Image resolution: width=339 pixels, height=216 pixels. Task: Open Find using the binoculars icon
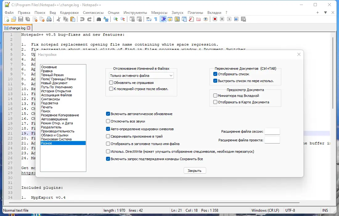[x=99, y=19]
